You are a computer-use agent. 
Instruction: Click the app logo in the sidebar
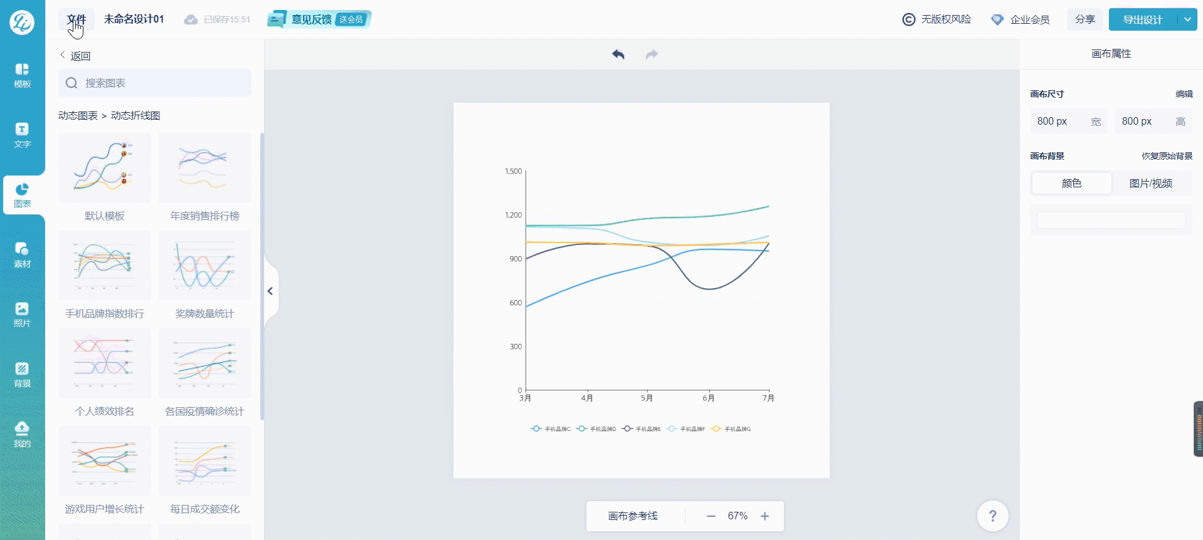22,22
